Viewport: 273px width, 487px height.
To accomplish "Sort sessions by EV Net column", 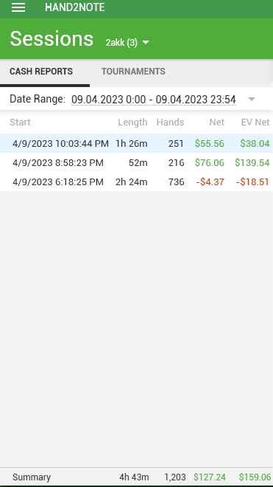I will pos(255,122).
